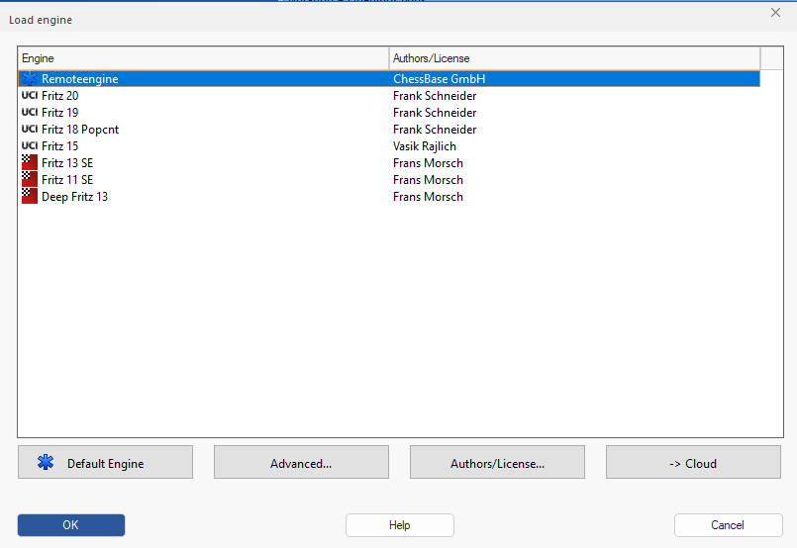
Task: Click the chessboard icon beside Fritz 11 SE
Action: [x=30, y=180]
